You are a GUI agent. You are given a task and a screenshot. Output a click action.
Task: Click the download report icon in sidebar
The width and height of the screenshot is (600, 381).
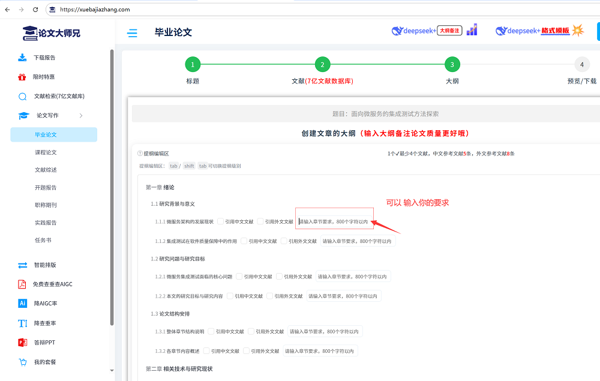point(22,58)
